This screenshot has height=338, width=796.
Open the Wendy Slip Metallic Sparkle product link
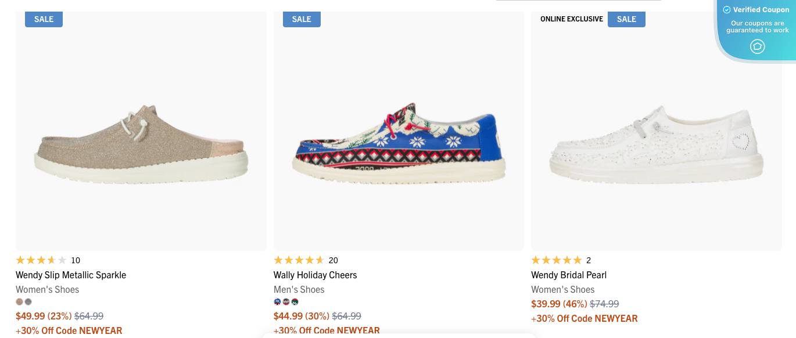[x=71, y=274]
